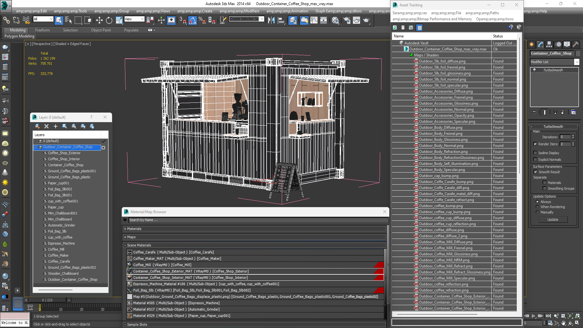
Task: Toggle the Angle Snap tool
Action: tap(192, 20)
